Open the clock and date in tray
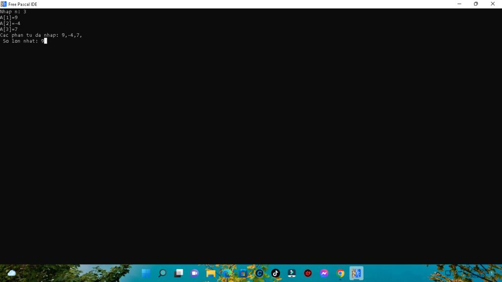This screenshot has width=502, height=282. pos(477,273)
